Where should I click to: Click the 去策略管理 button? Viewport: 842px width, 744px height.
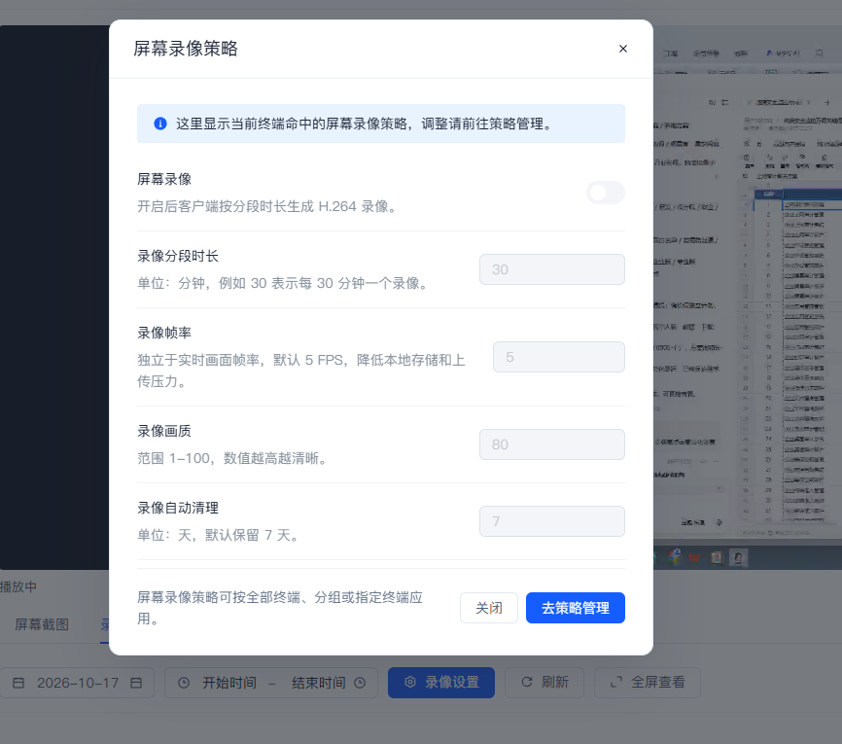[x=576, y=608]
